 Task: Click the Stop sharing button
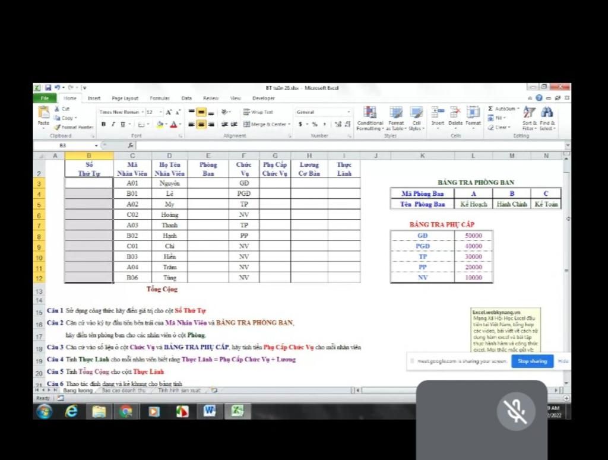coord(533,361)
